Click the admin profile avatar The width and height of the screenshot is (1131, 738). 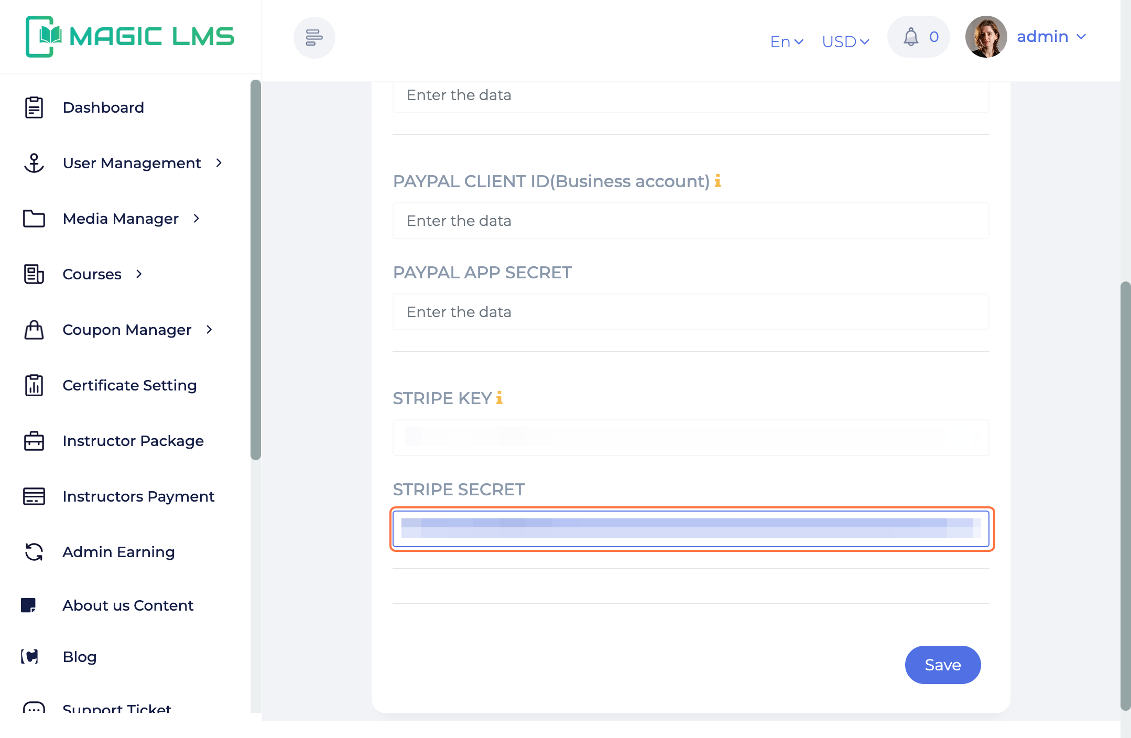click(986, 37)
